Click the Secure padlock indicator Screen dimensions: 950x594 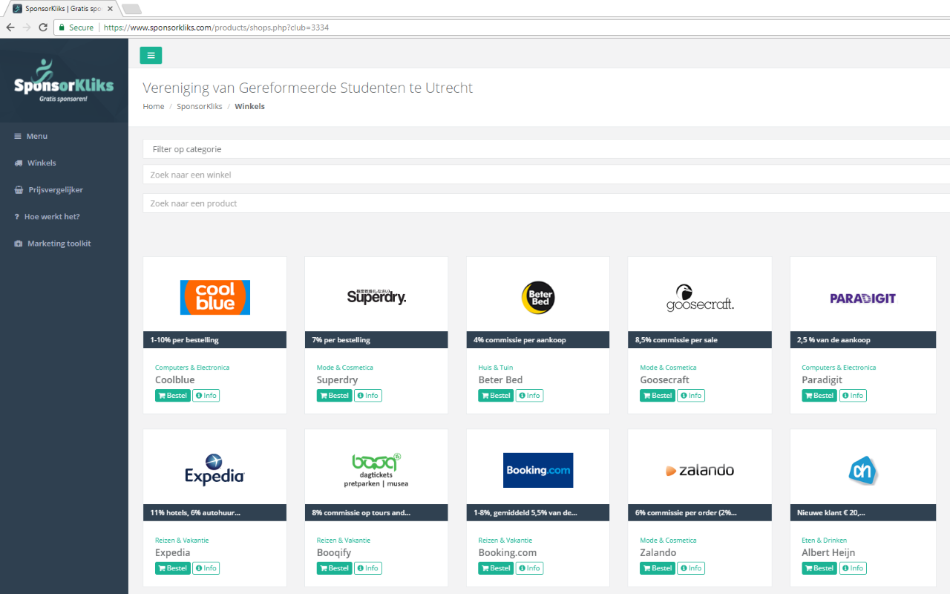76,27
